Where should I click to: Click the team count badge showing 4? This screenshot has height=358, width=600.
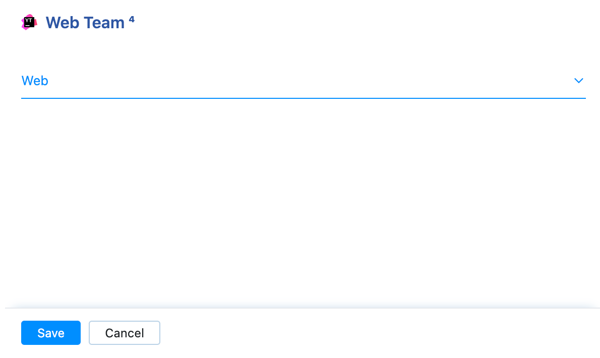[x=132, y=19]
